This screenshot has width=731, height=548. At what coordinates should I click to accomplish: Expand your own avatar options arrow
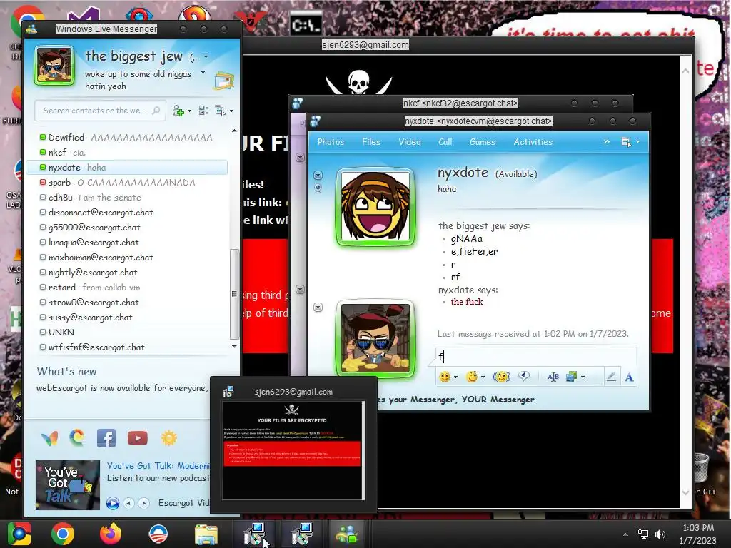click(x=318, y=308)
